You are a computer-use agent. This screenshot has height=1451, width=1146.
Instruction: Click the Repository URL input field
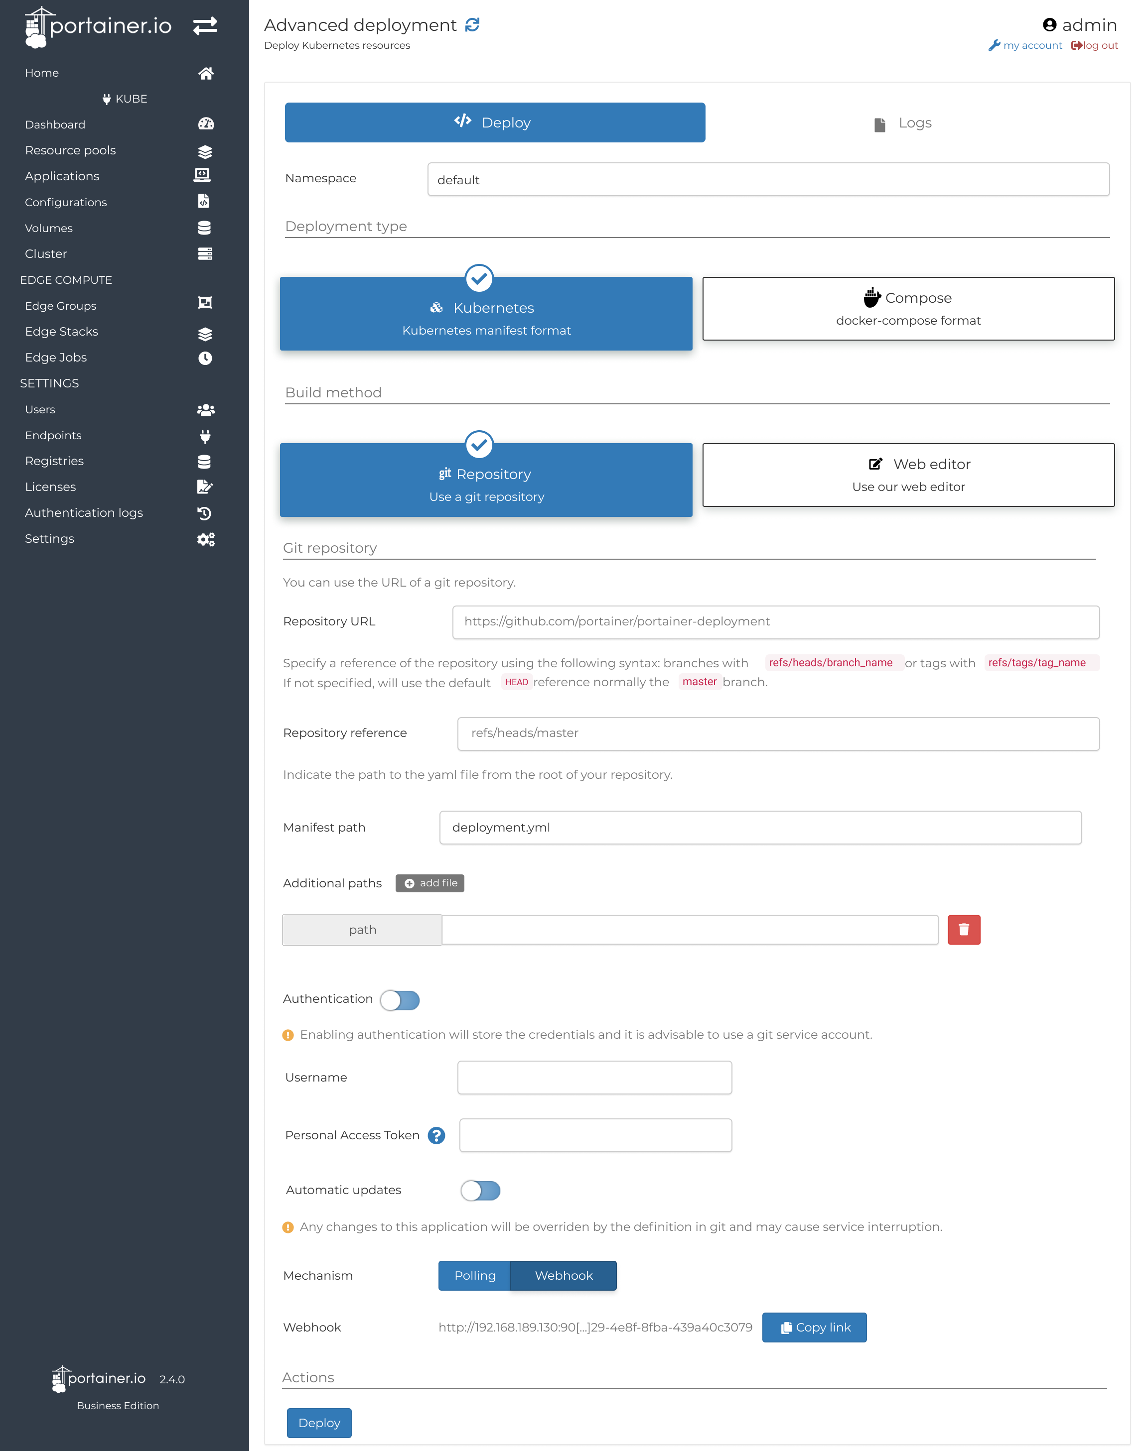click(776, 621)
